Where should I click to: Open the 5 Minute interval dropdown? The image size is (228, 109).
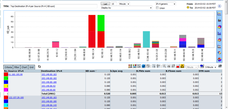211,67
